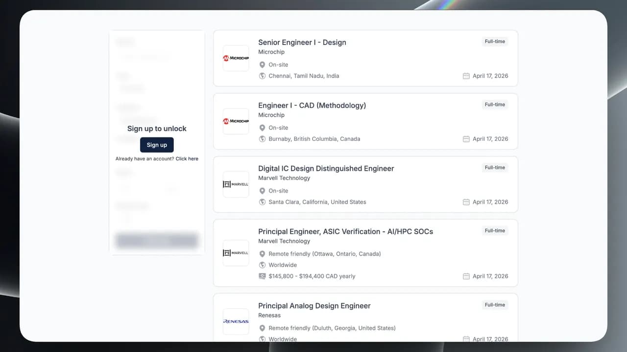Click Marvell Technology under Digital IC Design
Viewport: 627px width, 352px height.
click(x=284, y=178)
